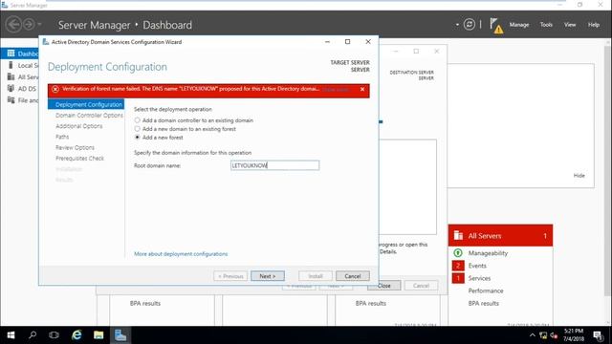The image size is (612, 344).
Task: Open notifications flag with warning
Action: point(496,26)
